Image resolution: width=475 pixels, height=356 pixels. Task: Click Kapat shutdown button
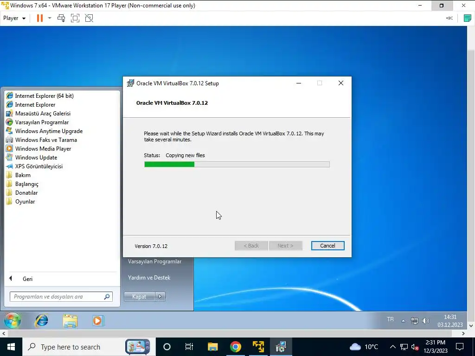(x=139, y=297)
